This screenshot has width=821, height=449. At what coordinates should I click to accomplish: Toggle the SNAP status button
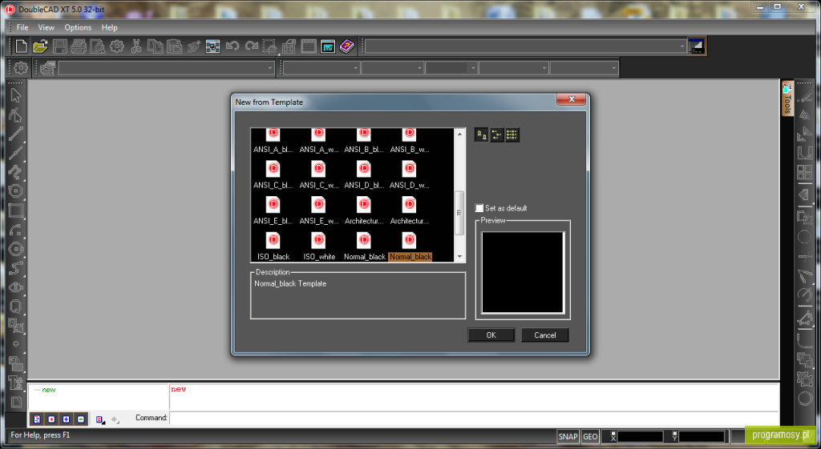pyautogui.click(x=568, y=436)
